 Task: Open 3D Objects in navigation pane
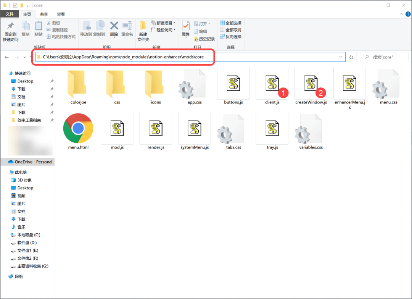[21, 180]
